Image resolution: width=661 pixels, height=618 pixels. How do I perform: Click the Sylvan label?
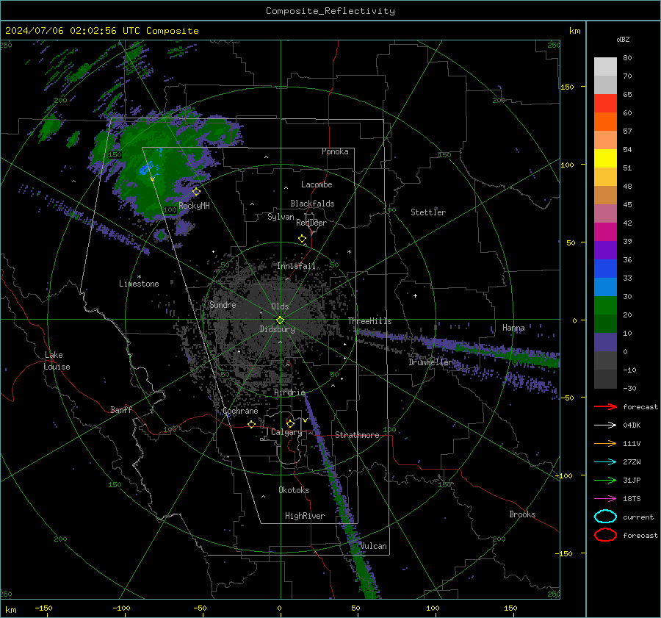click(x=281, y=217)
